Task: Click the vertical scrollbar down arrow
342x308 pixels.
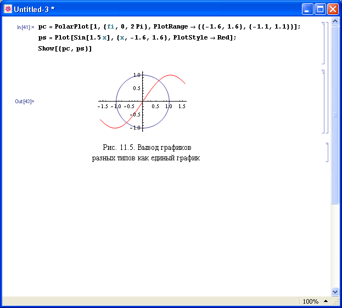Action: tap(335, 292)
